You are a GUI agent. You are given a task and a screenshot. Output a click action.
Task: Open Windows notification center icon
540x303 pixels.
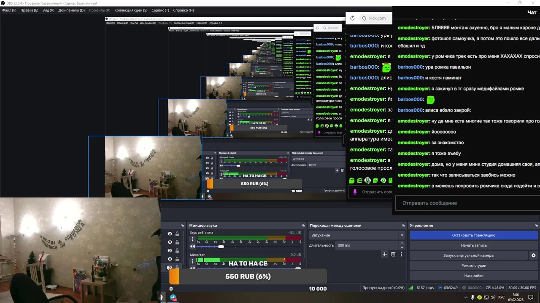click(x=531, y=297)
